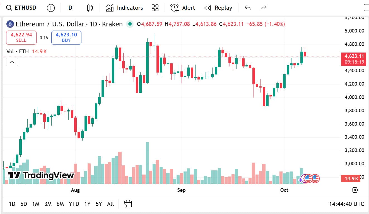Click the 4,623.10 BUY button
The height and width of the screenshot is (214, 369).
point(66,38)
